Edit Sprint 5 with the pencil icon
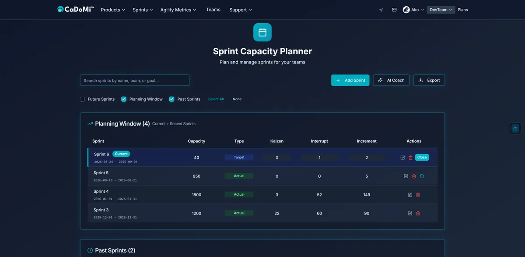 [x=406, y=176]
